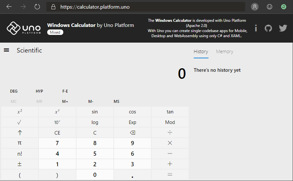Click the minus operator key

coord(170,153)
